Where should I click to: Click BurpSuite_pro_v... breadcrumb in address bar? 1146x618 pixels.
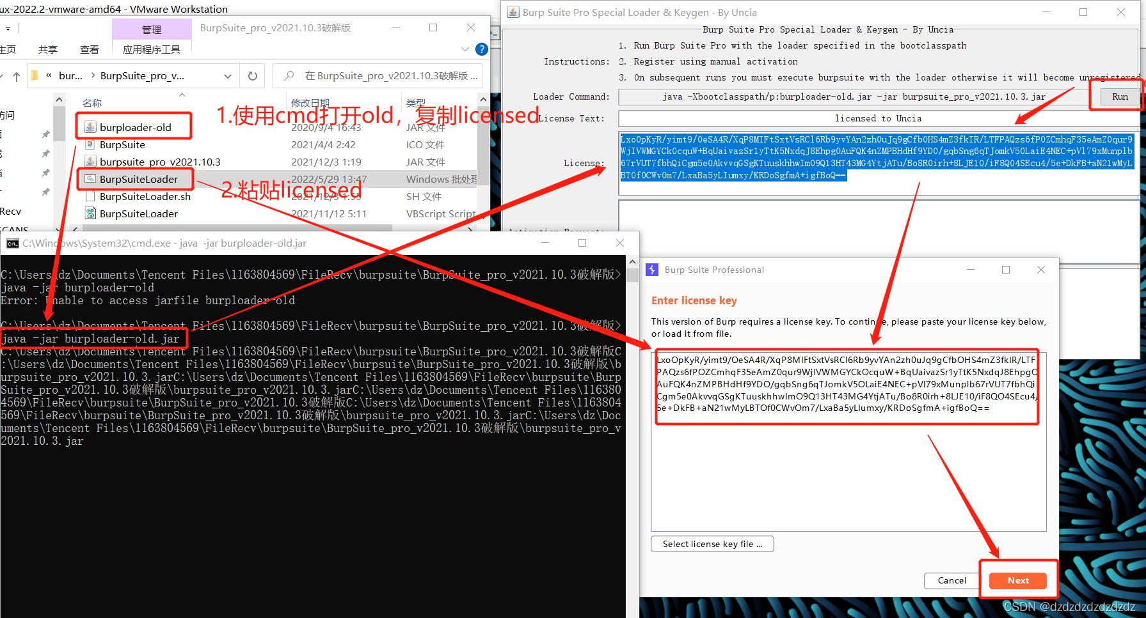point(142,75)
